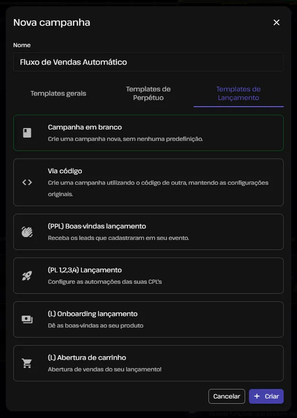
Task: Open the Templates de Perpétuo tab
Action: click(x=148, y=93)
